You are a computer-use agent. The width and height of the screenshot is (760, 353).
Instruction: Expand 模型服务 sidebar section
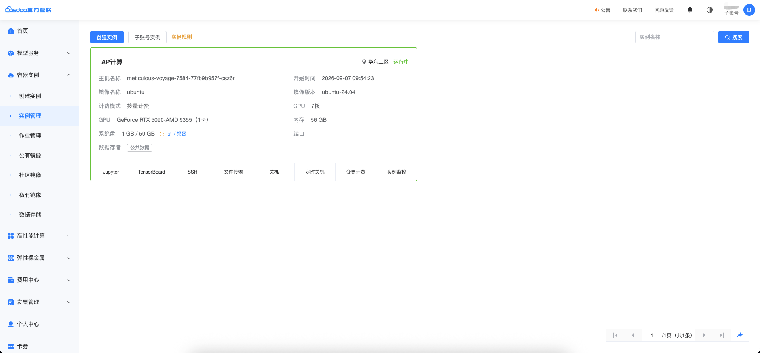40,53
